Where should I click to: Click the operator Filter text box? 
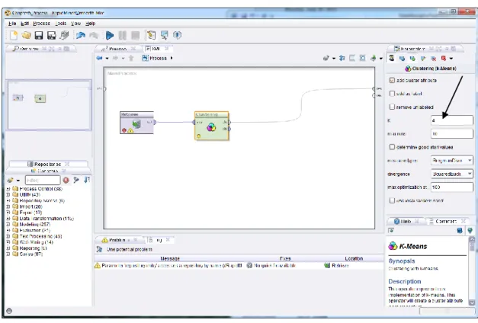tap(43, 180)
